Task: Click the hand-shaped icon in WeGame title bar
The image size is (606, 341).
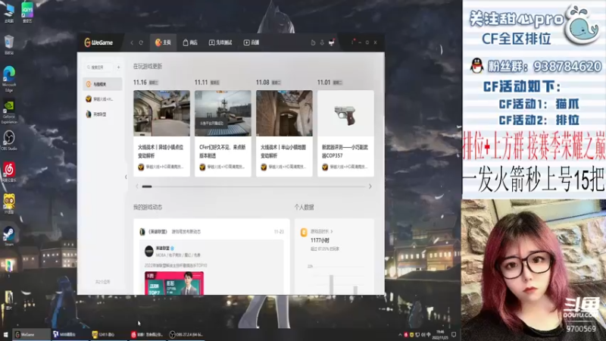Action: [313, 42]
